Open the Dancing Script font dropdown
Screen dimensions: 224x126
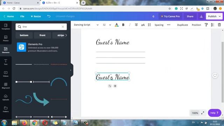tap(86, 25)
